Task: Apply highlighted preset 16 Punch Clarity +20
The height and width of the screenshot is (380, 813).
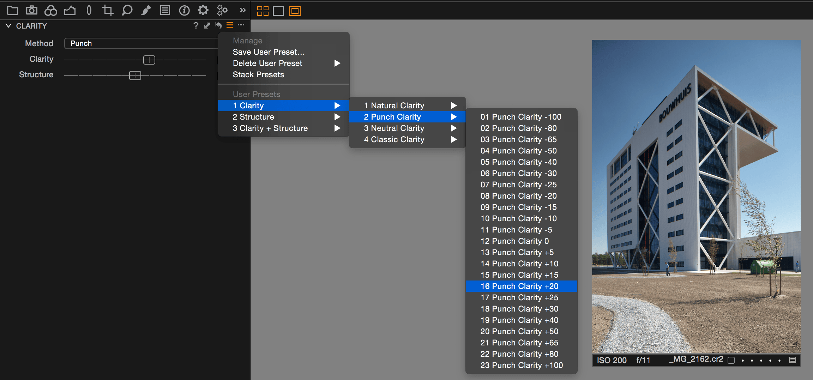Action: tap(522, 286)
